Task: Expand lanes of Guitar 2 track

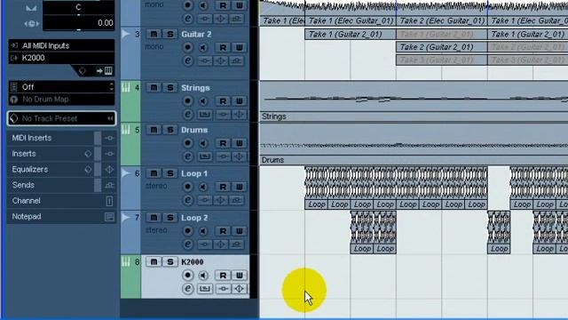Action: click(126, 34)
